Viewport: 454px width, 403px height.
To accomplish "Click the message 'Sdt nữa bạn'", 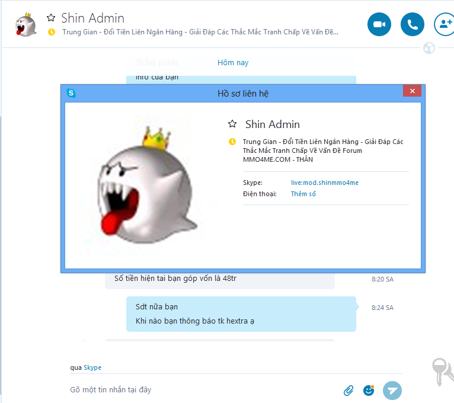I will point(156,306).
